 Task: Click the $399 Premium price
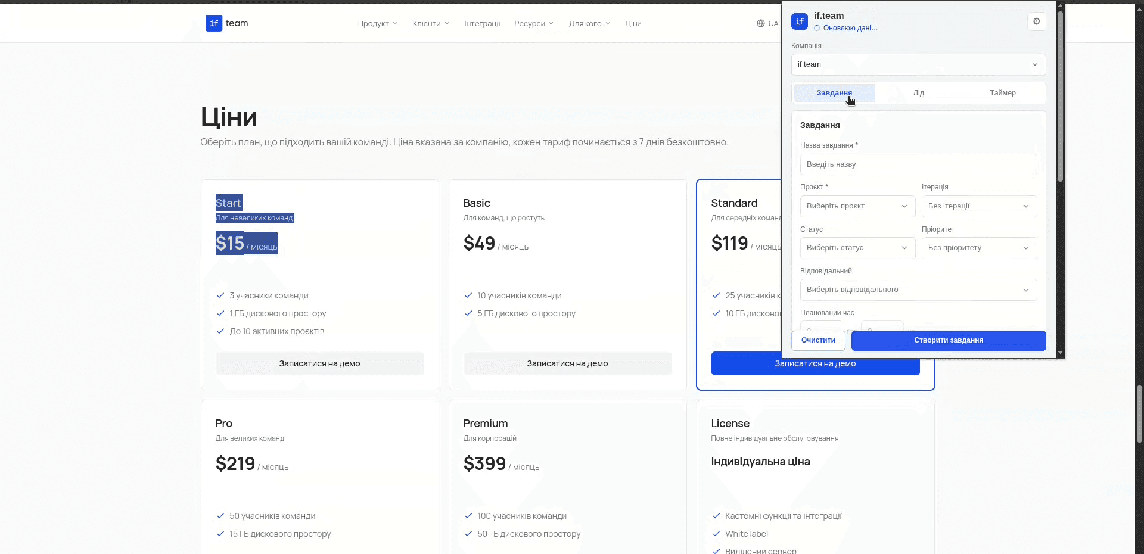coord(485,463)
